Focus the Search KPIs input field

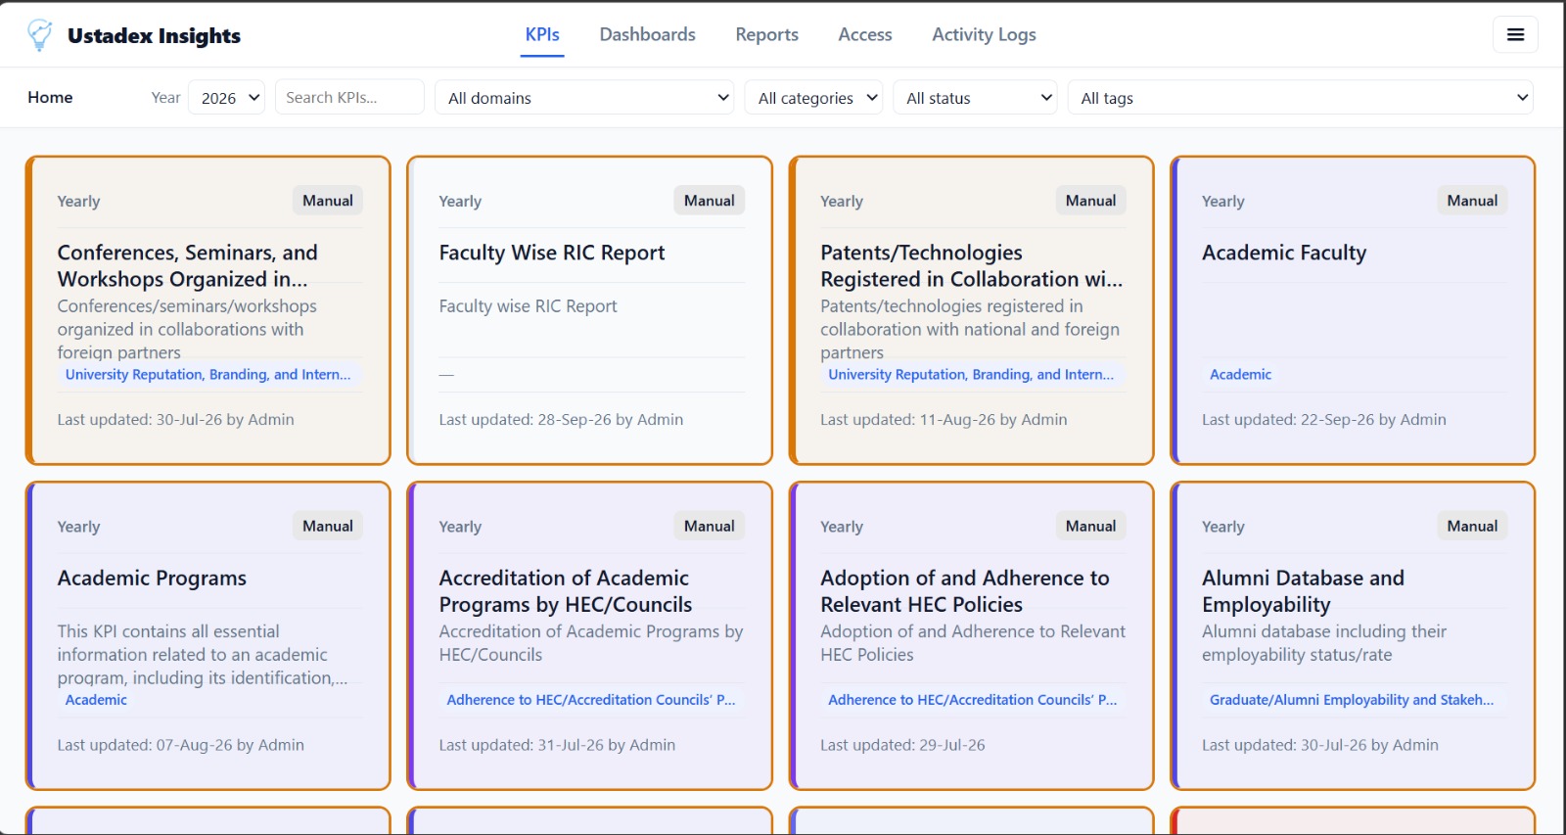tap(349, 97)
